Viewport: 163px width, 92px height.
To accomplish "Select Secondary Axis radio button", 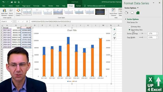I will point(129,30).
